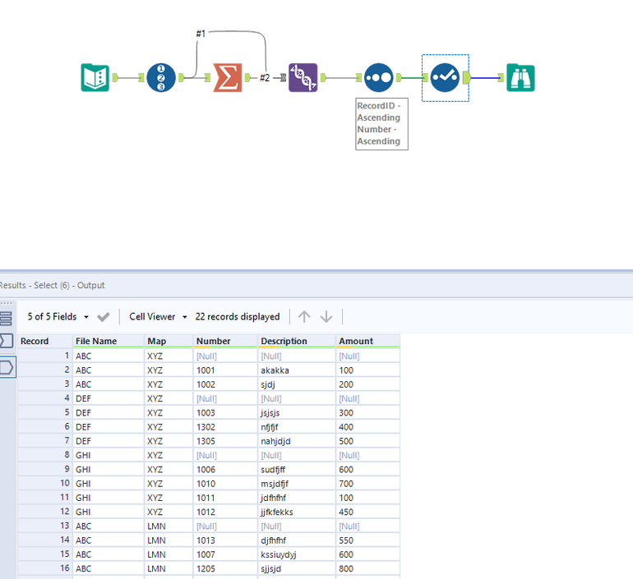The width and height of the screenshot is (633, 579).
Task: Open the Cell Viewer dropdown
Action: coord(158,317)
